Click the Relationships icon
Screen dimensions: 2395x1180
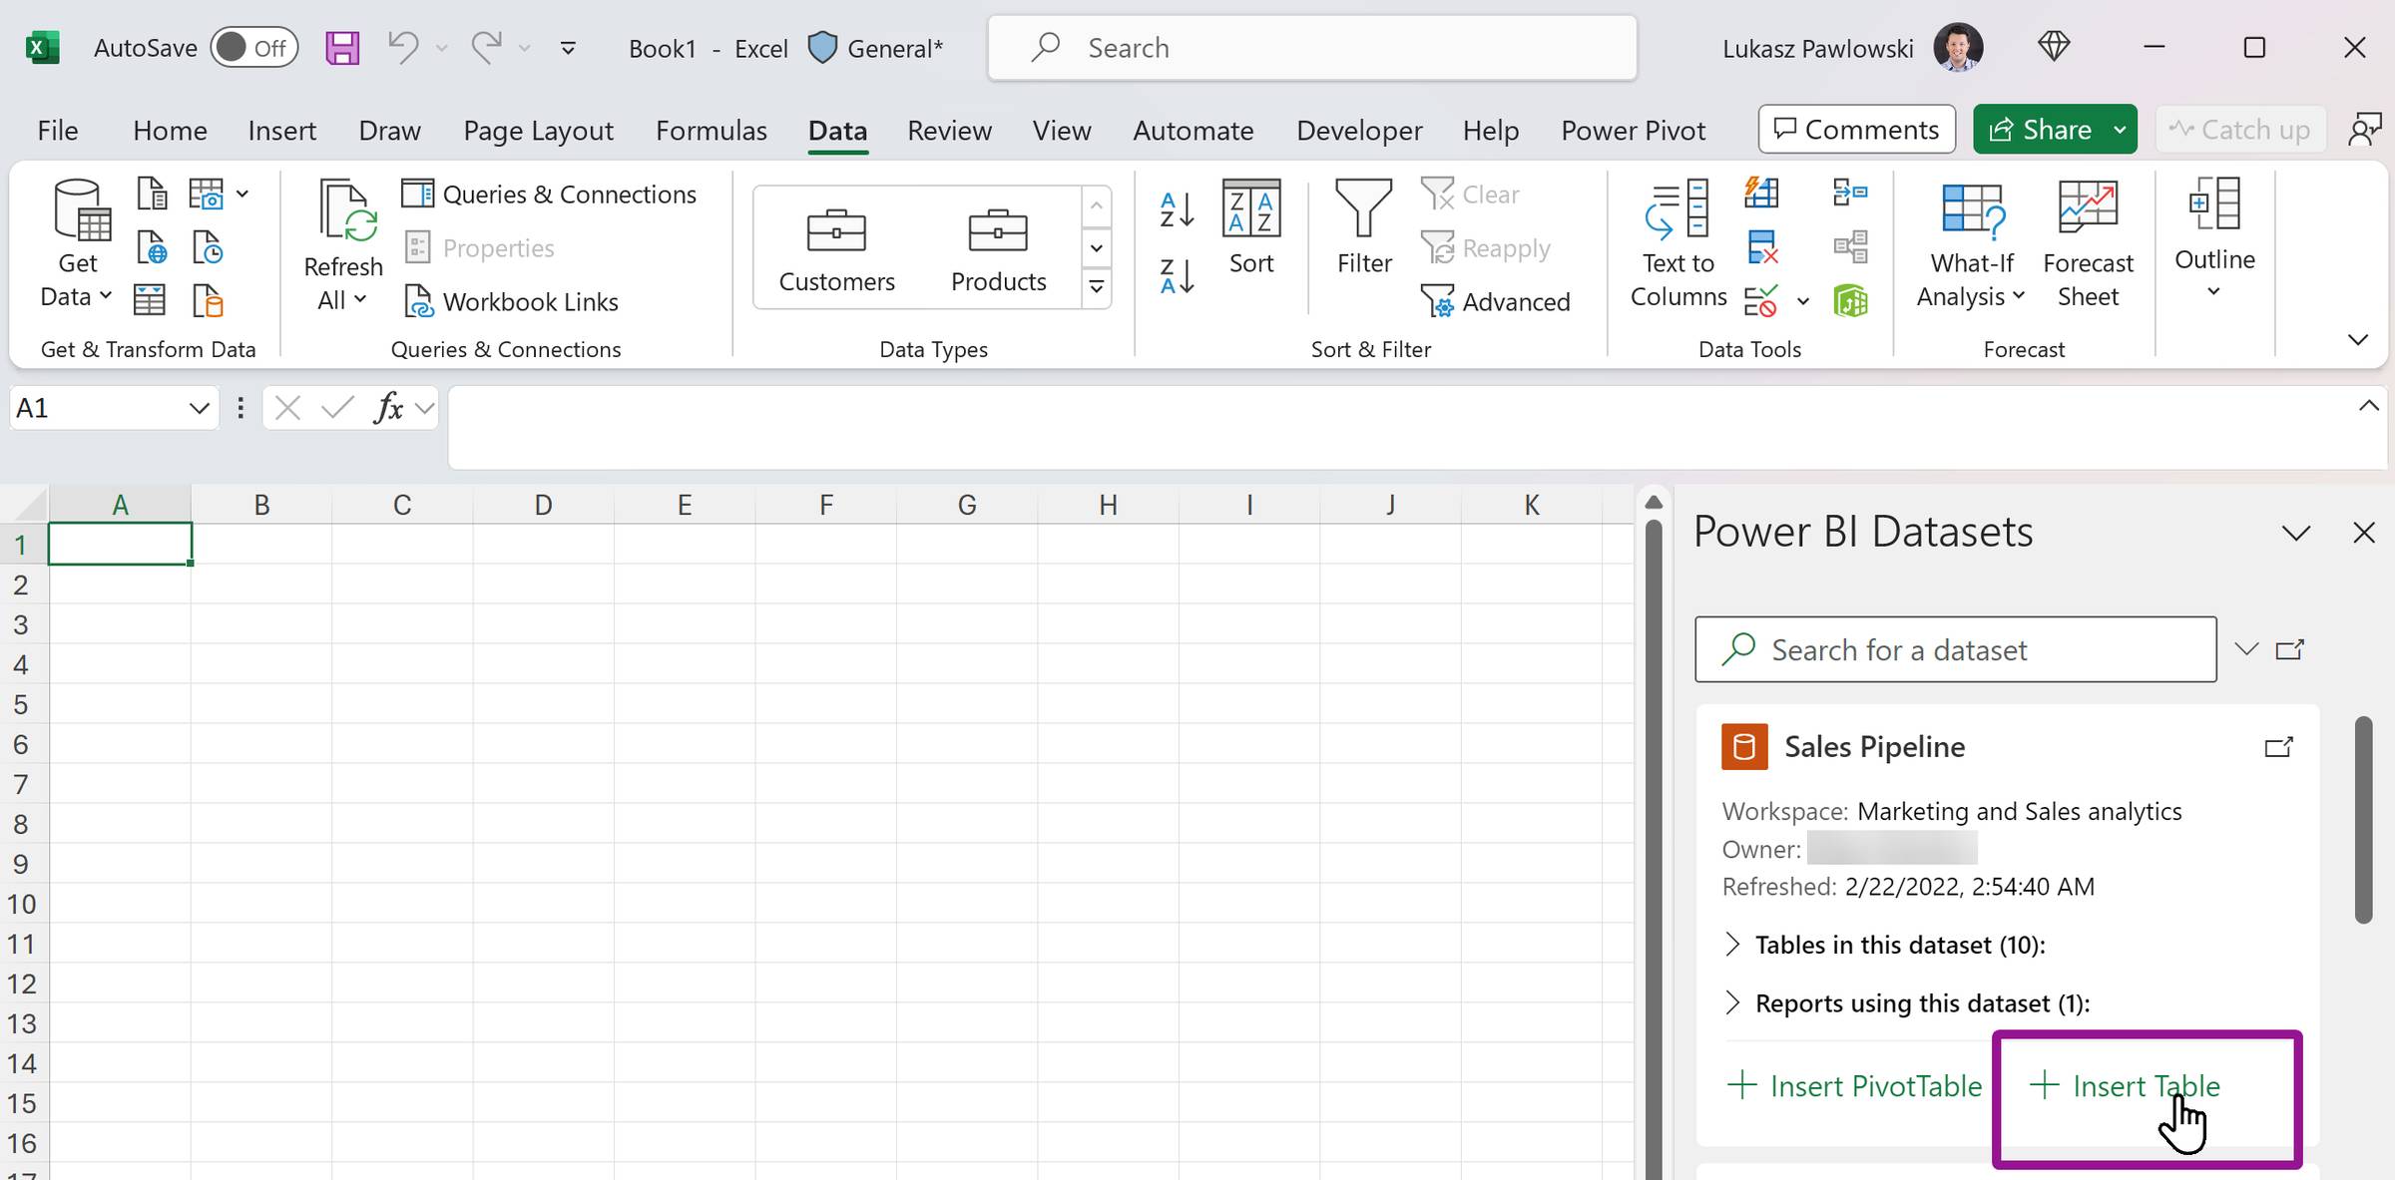click(x=1850, y=246)
